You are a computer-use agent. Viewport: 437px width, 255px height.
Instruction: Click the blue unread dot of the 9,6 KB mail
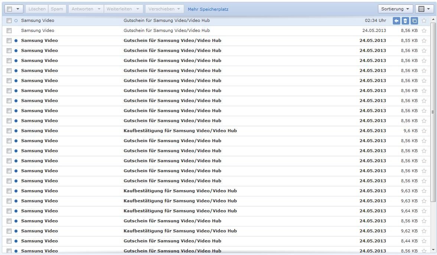(x=16, y=131)
